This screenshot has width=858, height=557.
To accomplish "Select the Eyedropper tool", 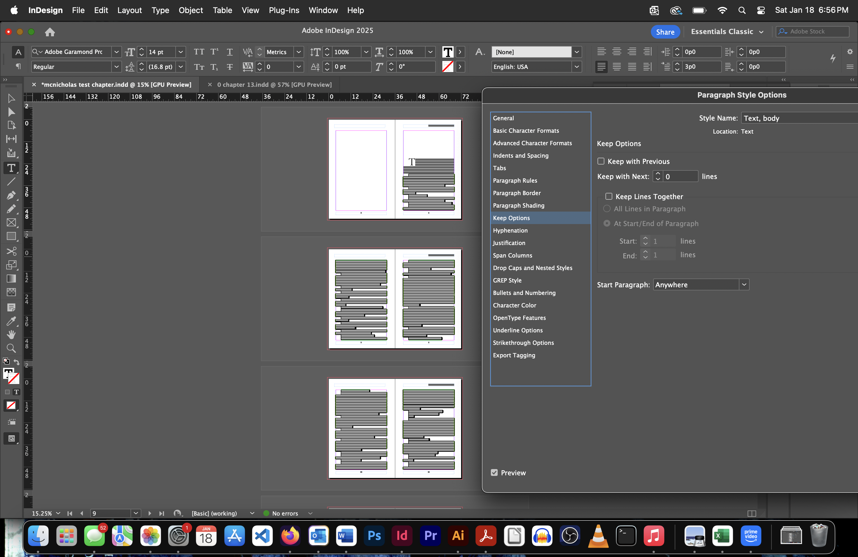I will [x=11, y=321].
